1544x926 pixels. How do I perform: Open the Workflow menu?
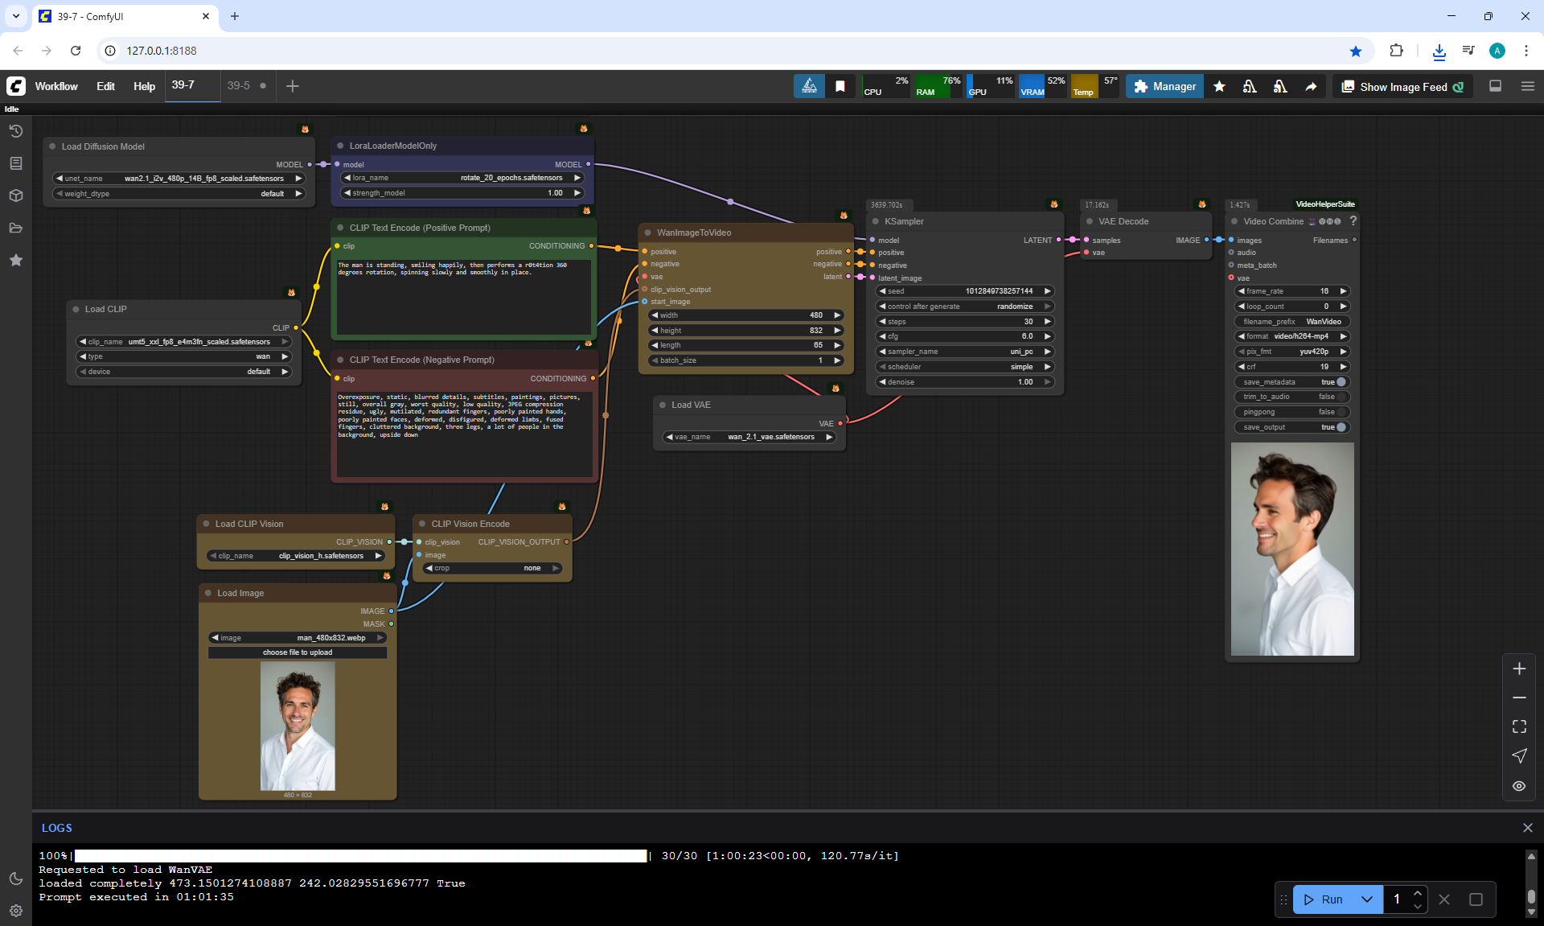(56, 86)
